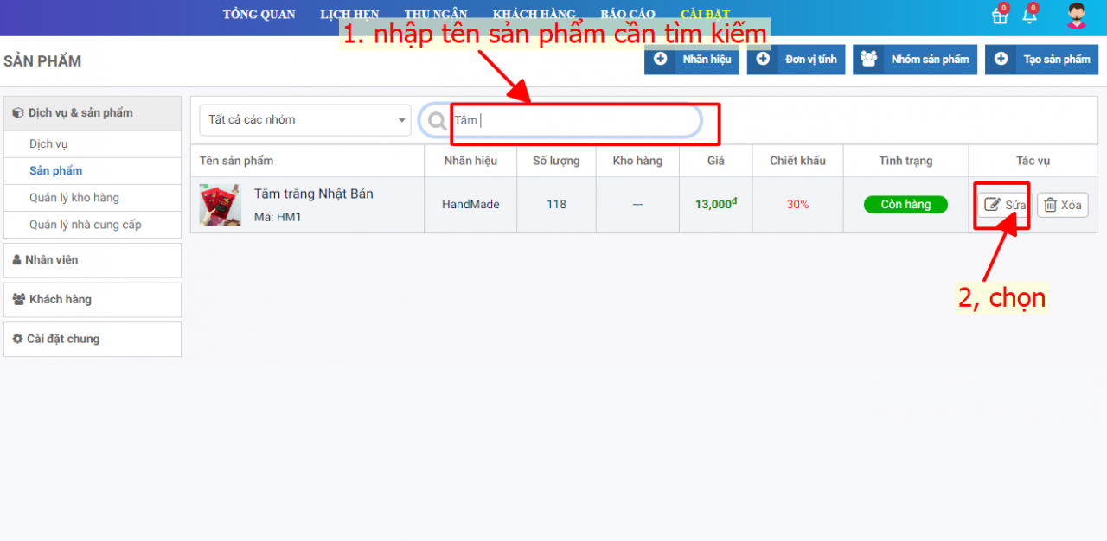Click the Sửa edit button
The height and width of the screenshot is (541, 1107).
tap(1005, 205)
